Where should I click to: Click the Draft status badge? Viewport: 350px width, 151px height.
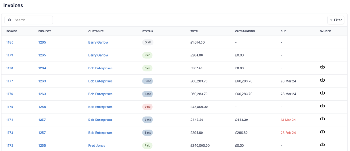click(148, 42)
